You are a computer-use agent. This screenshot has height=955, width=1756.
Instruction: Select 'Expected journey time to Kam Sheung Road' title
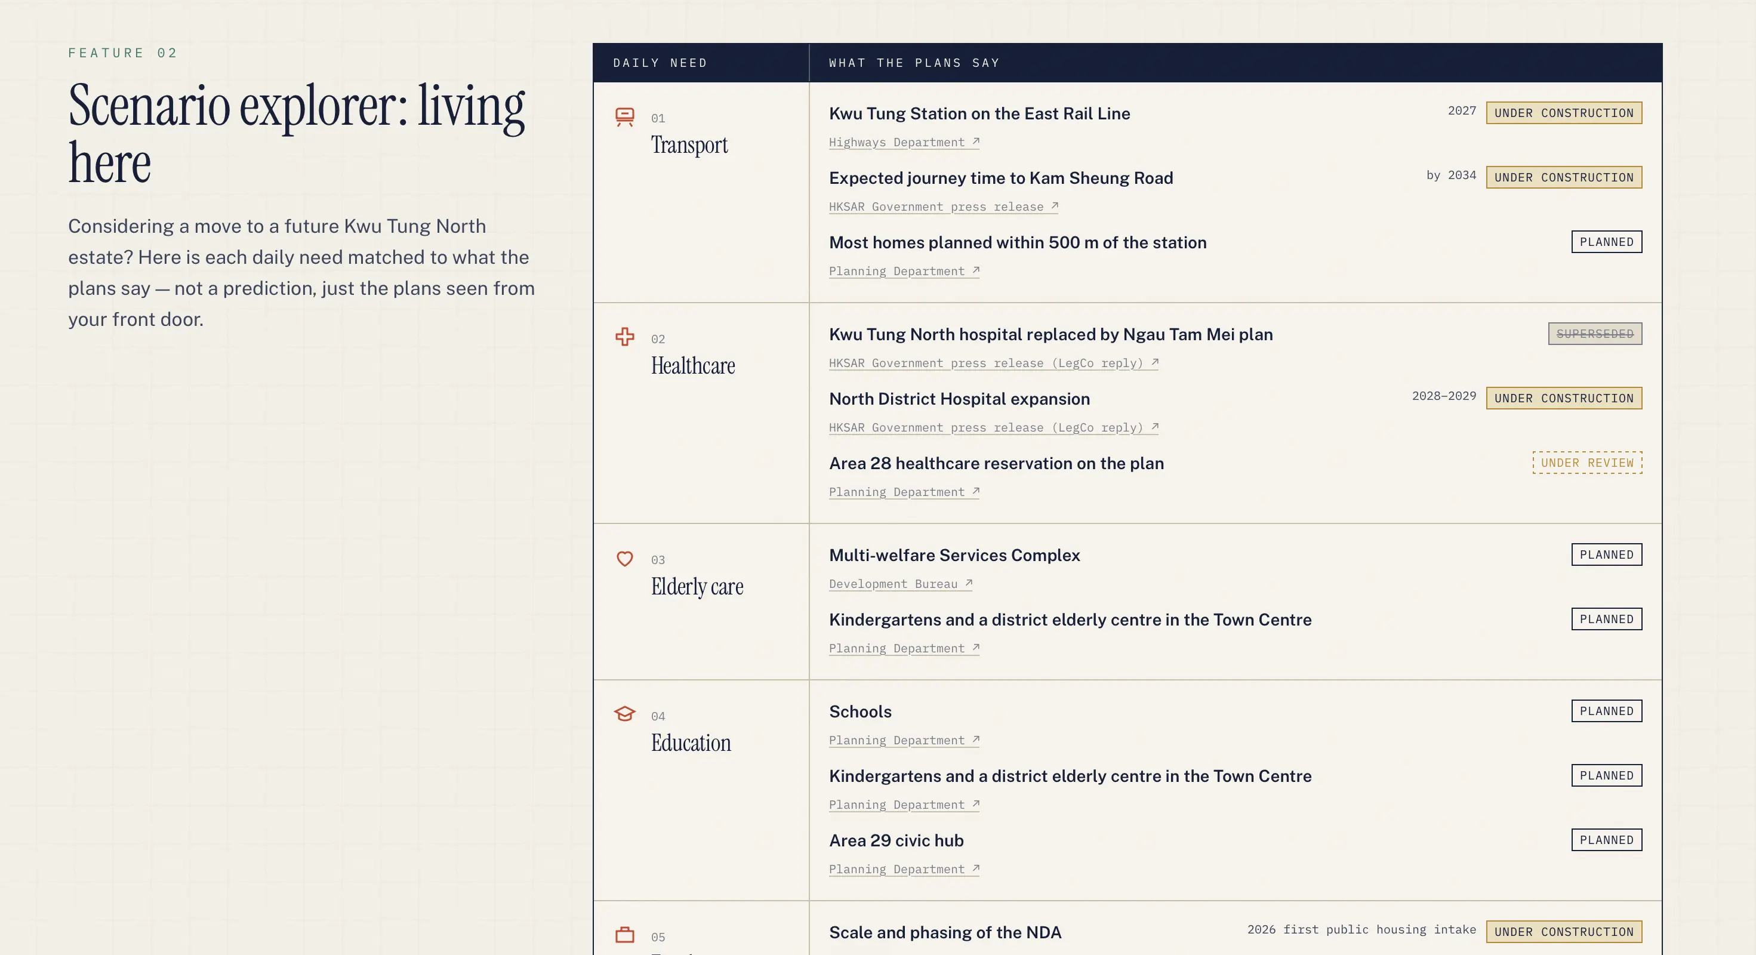point(1001,178)
